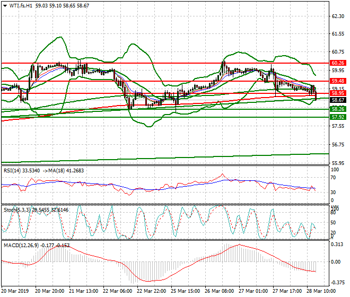Click the 27 Mar 01:00 time label
Image resolution: width=350 pixels, height=297 pixels.
point(253,291)
